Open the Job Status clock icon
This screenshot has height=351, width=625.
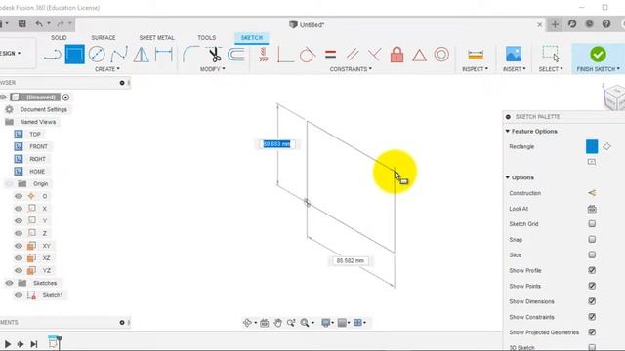tap(589, 23)
